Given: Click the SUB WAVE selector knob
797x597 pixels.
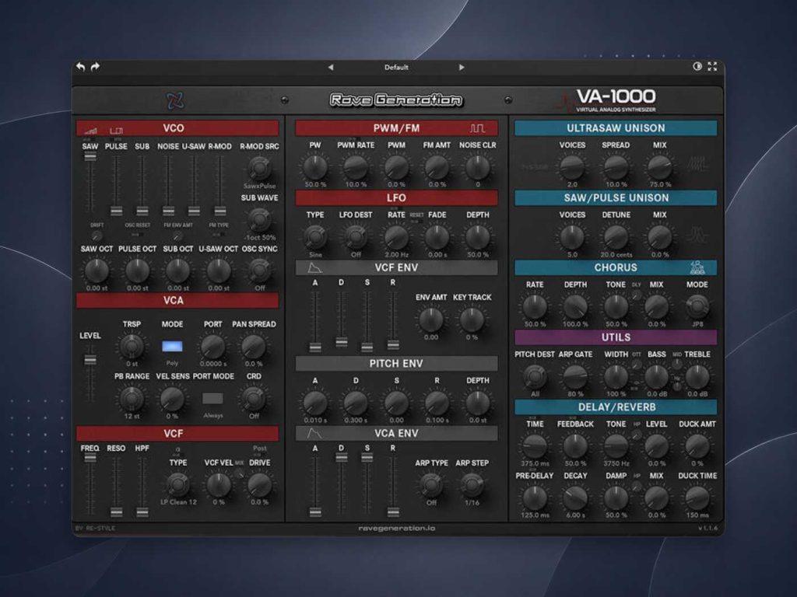Looking at the screenshot, I should [259, 219].
